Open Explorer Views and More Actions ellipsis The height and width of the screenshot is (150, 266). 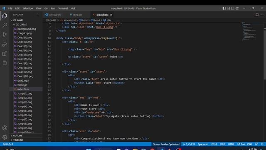pos(38,15)
